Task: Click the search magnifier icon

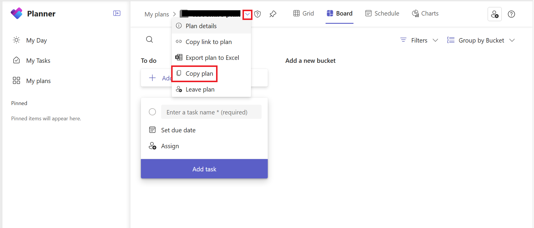Action: pyautogui.click(x=149, y=40)
